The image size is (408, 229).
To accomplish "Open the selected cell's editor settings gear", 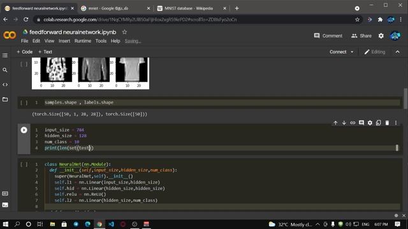I will pos(370,123).
